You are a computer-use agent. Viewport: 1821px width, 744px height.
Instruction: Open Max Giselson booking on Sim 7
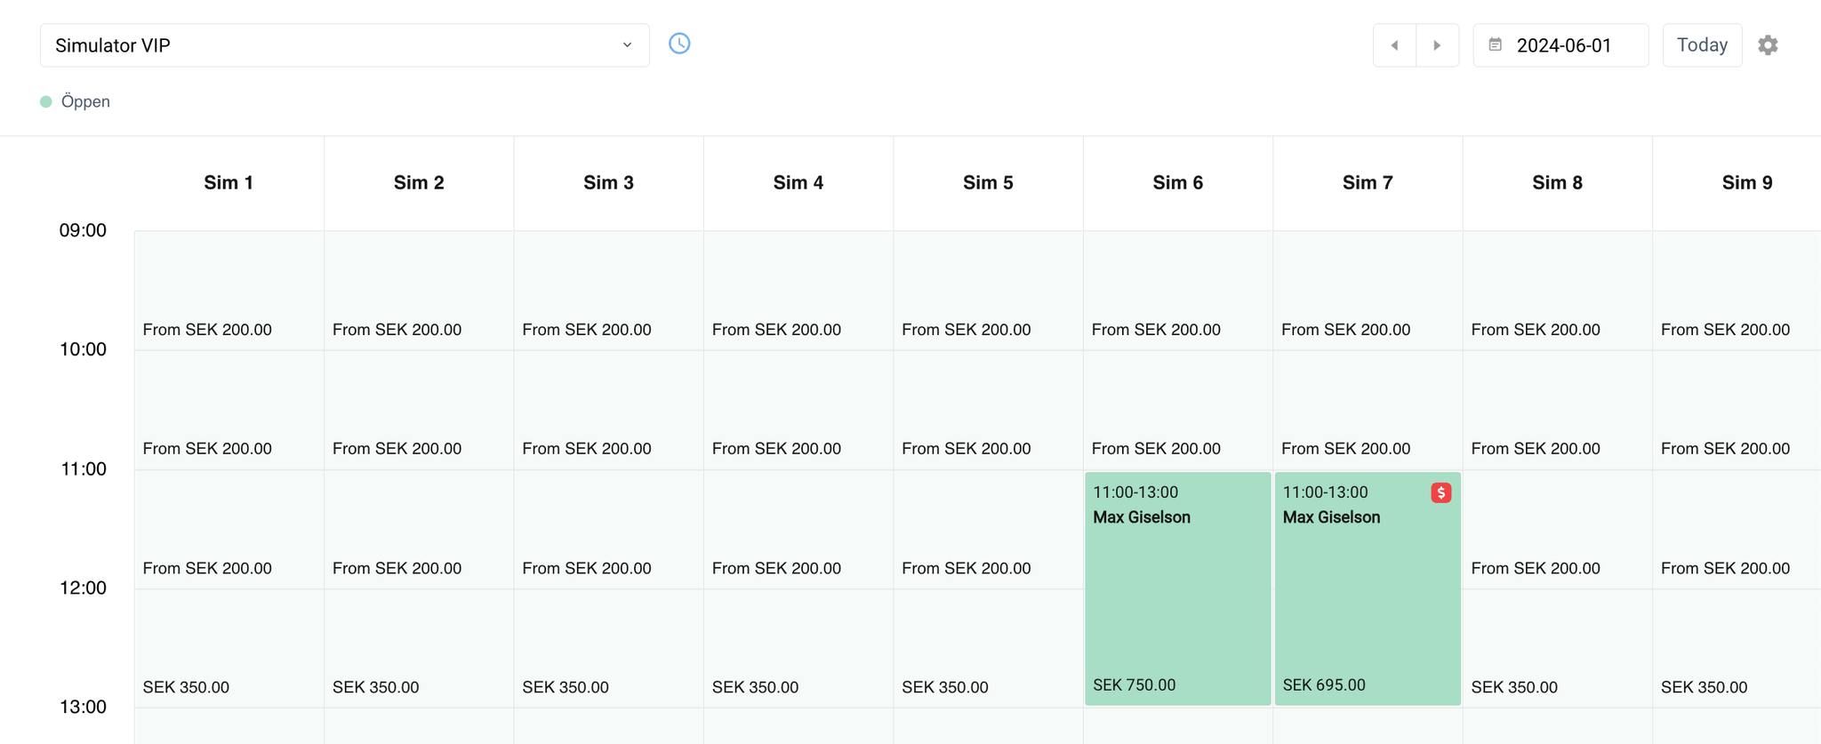1368,588
